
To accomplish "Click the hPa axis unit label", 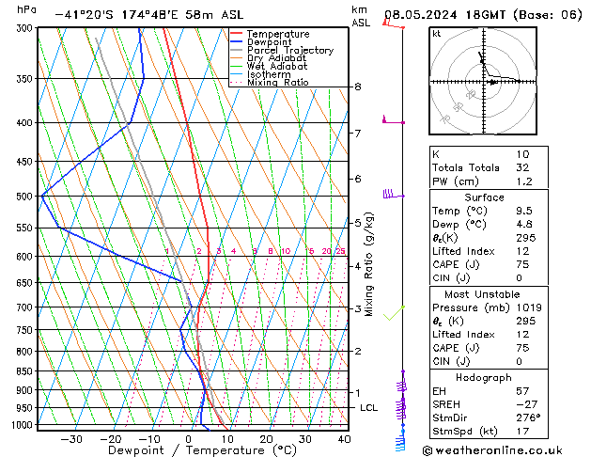I will pyautogui.click(x=26, y=10).
